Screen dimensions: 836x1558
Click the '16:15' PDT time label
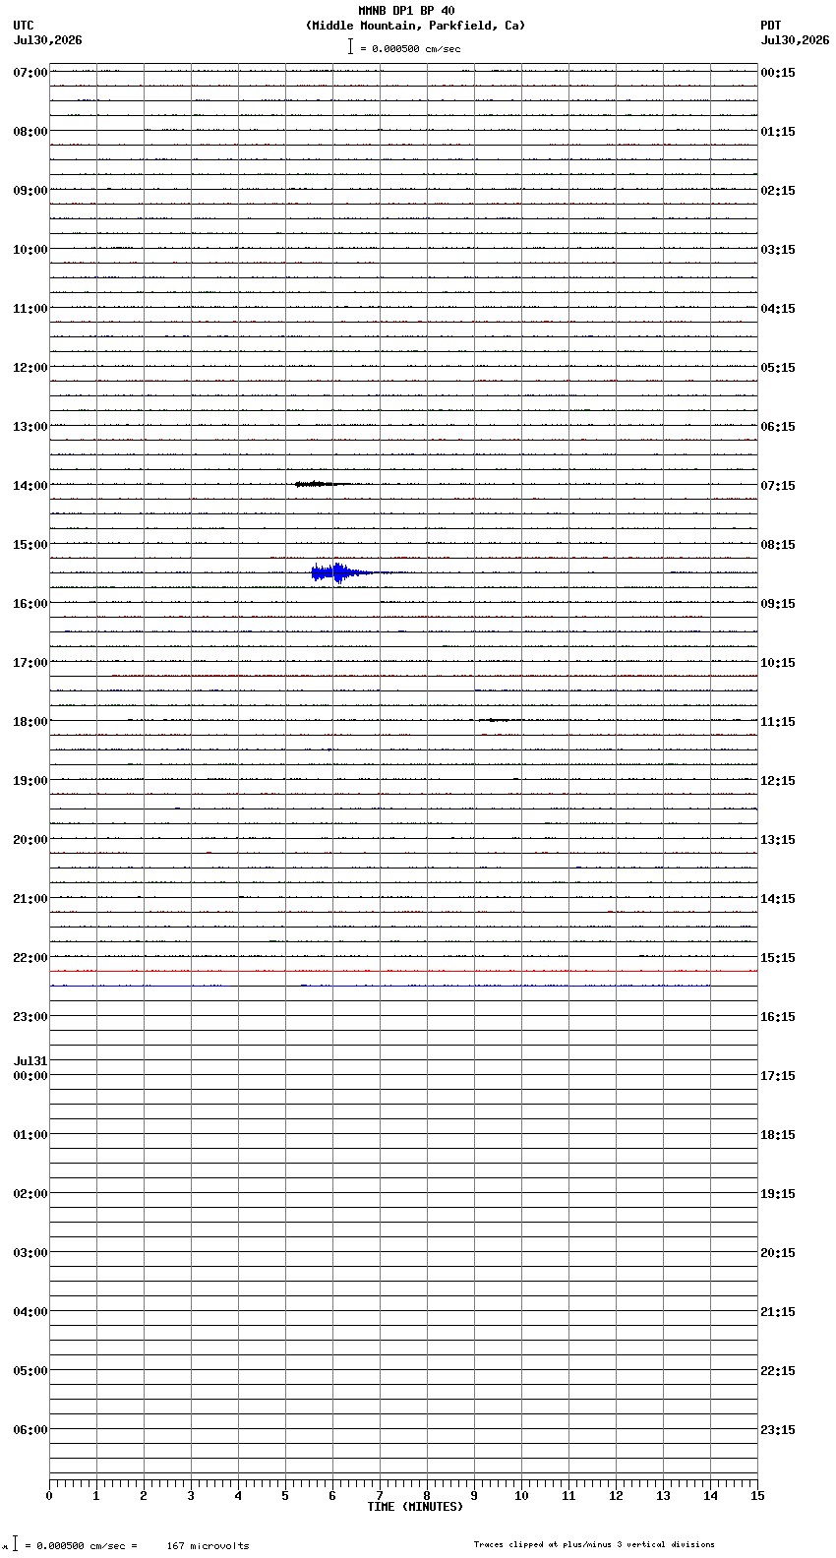click(778, 1017)
